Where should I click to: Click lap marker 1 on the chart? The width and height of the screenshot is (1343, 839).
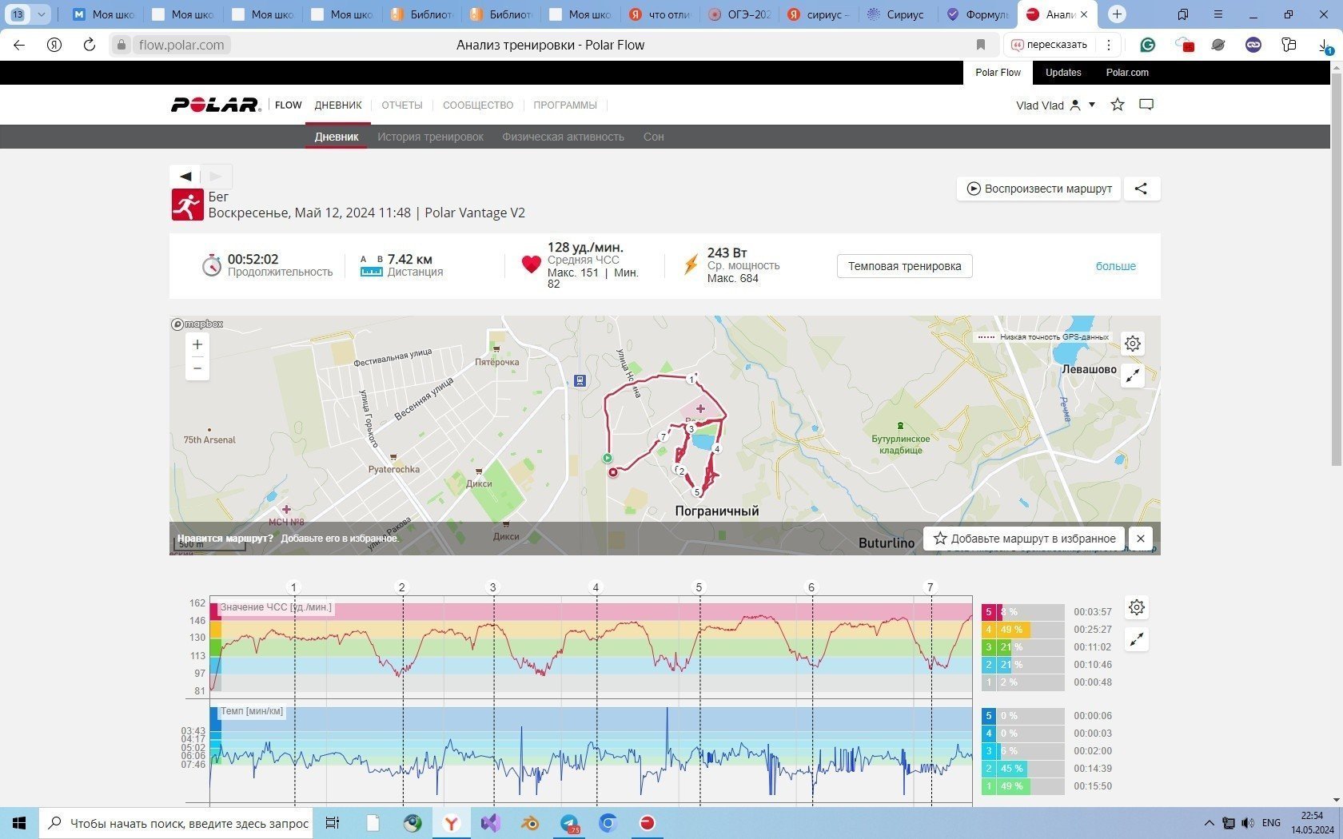pyautogui.click(x=293, y=587)
